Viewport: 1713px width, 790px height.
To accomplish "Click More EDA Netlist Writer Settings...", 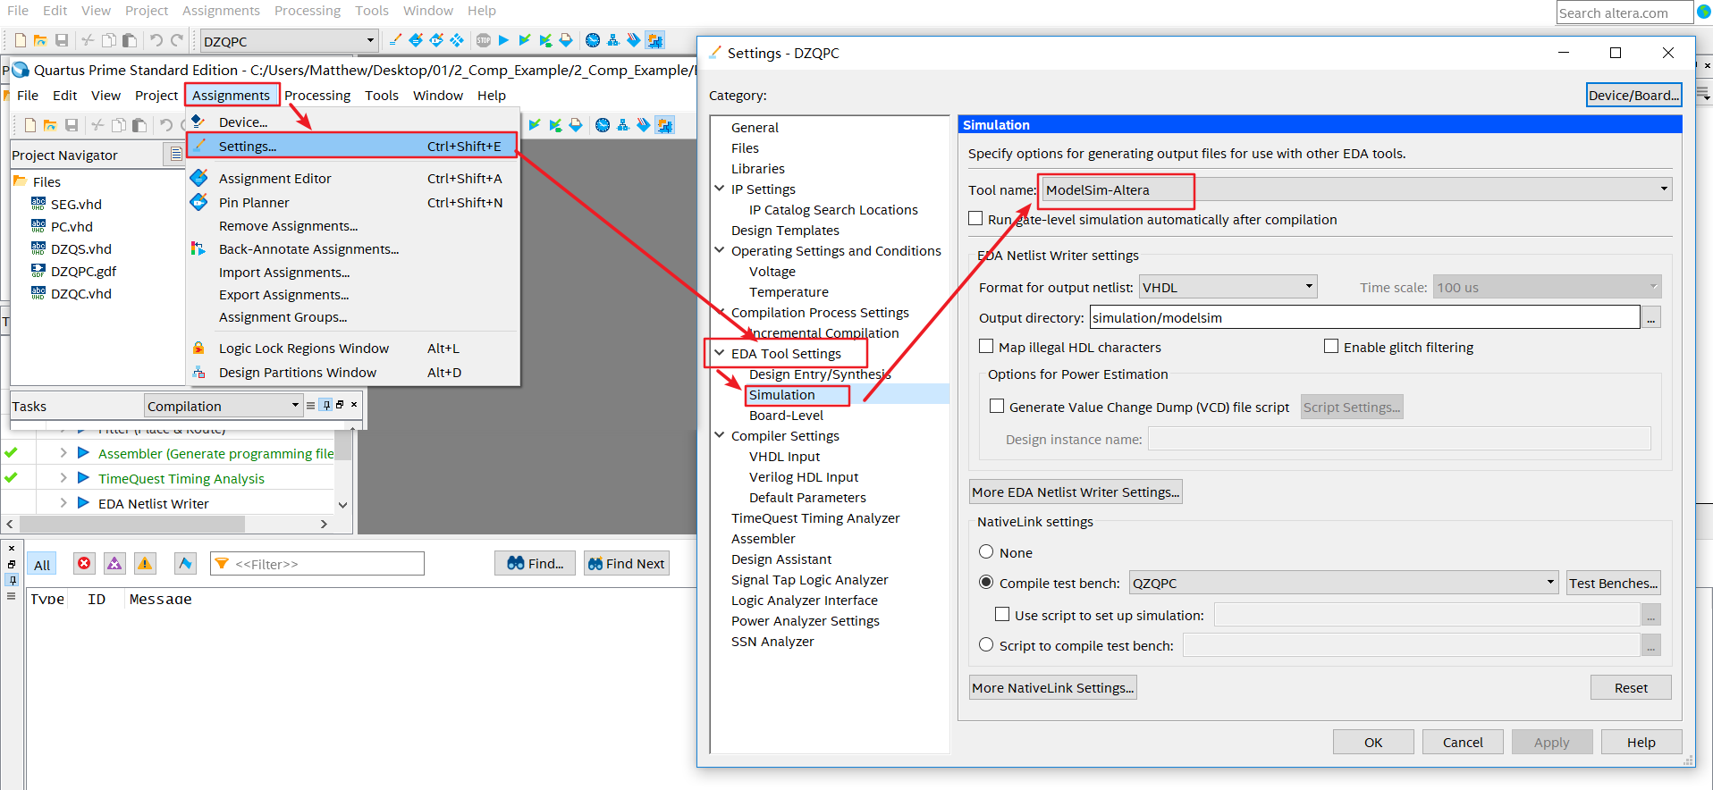I will click(1076, 492).
